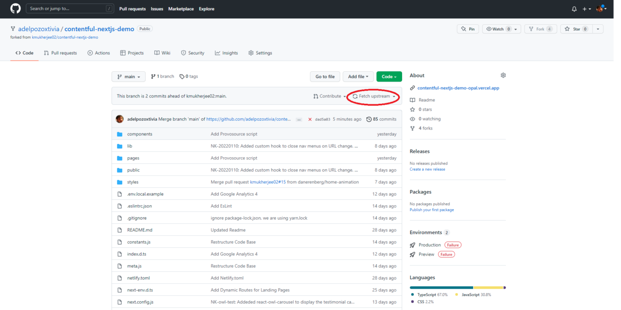This screenshot has width=621, height=310.
Task: Switch to the Actions tab
Action: click(98, 53)
